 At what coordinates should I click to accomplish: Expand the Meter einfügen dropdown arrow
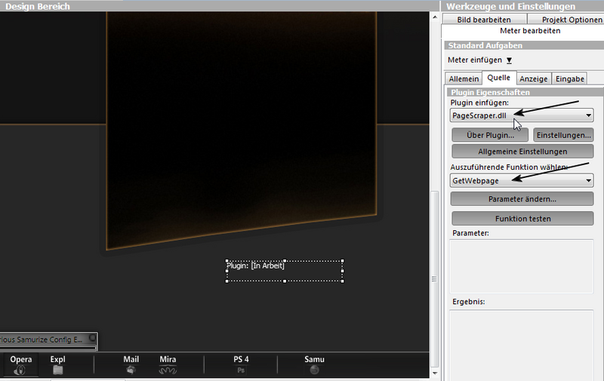[x=509, y=60]
